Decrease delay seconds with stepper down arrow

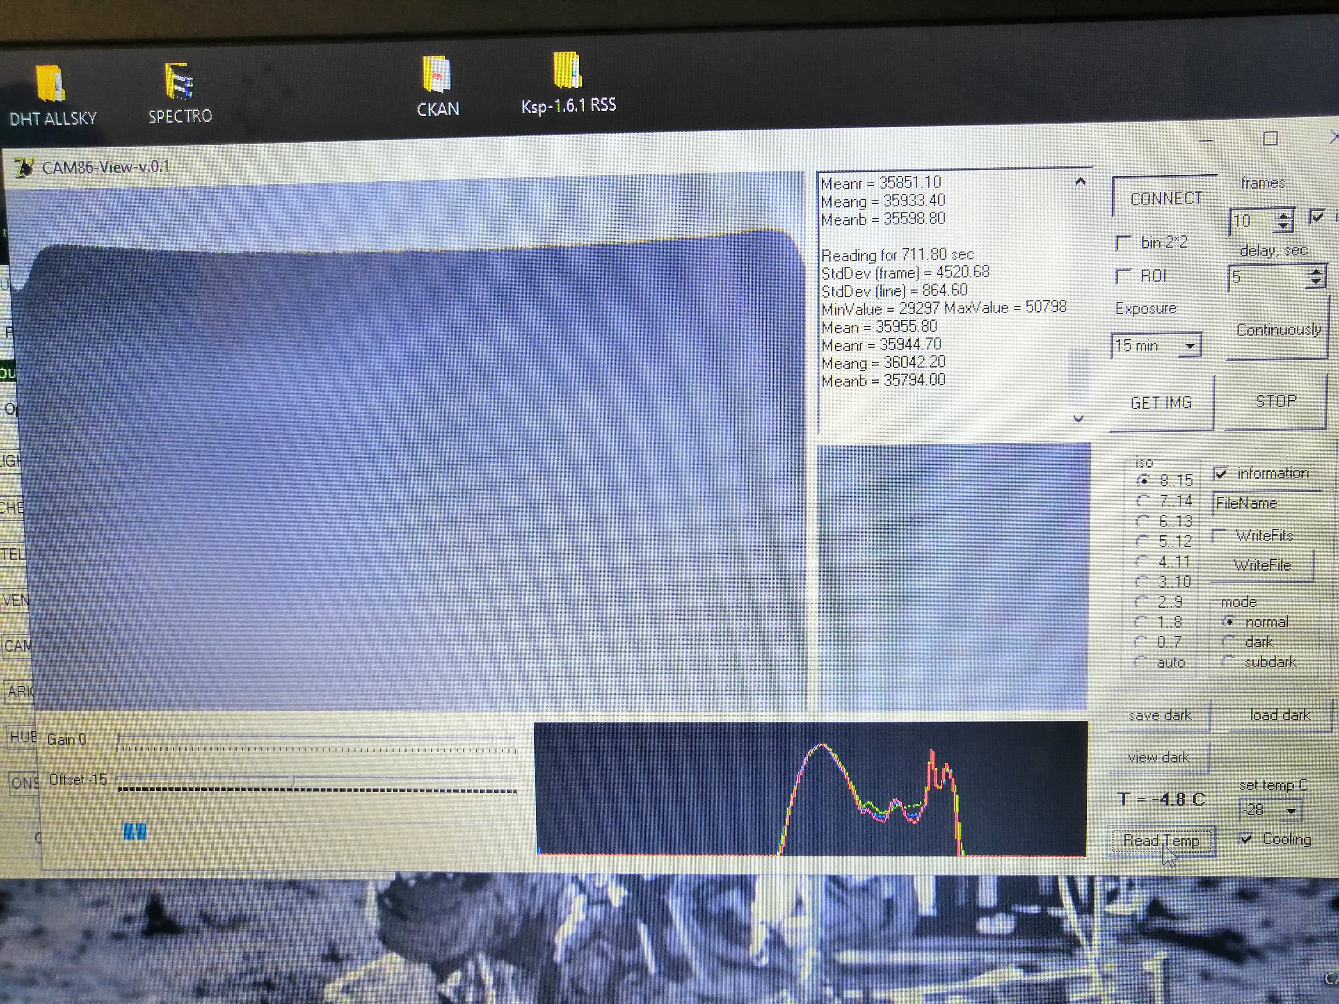coord(1315,282)
